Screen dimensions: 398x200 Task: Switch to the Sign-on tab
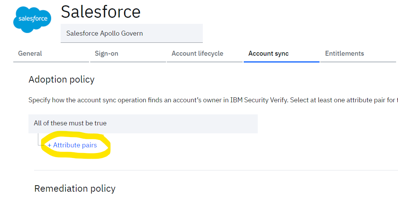click(107, 53)
